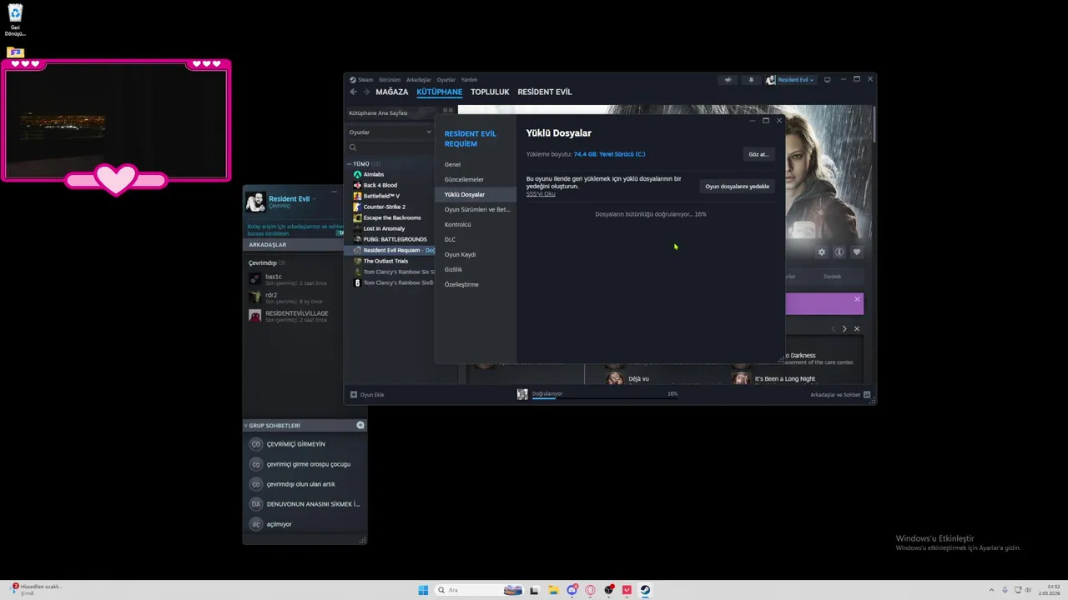Click the Resident Evil avatar in friends window
The width and height of the screenshot is (1068, 600).
click(255, 202)
